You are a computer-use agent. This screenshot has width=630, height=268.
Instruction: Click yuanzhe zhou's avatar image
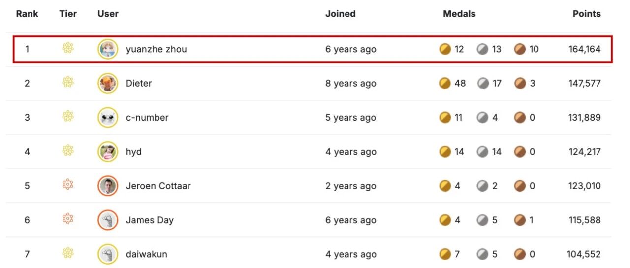(x=107, y=49)
